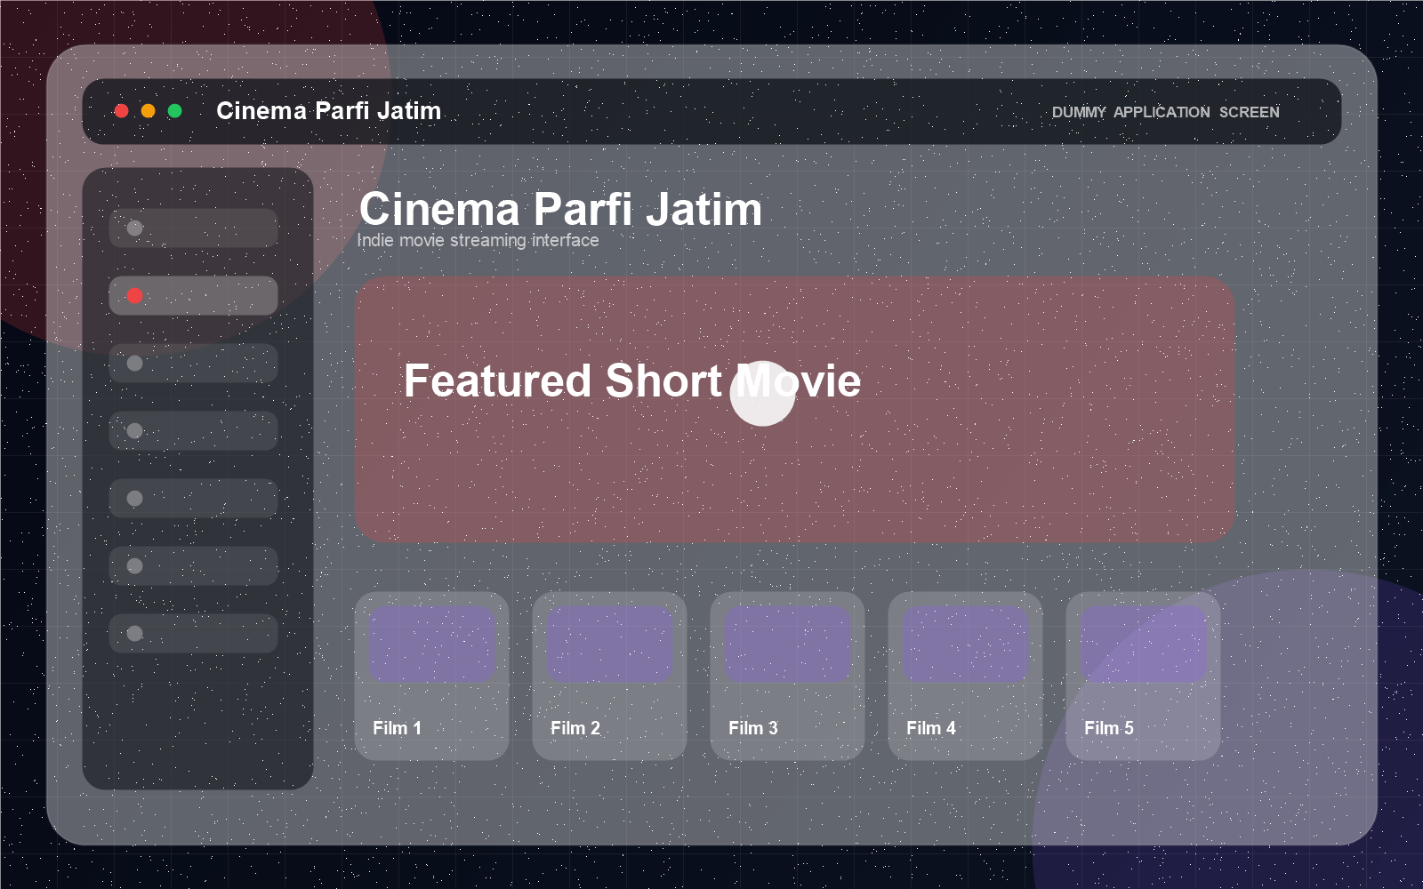1423x889 pixels.
Task: Select the first sidebar menu item
Action: pyautogui.click(x=193, y=228)
